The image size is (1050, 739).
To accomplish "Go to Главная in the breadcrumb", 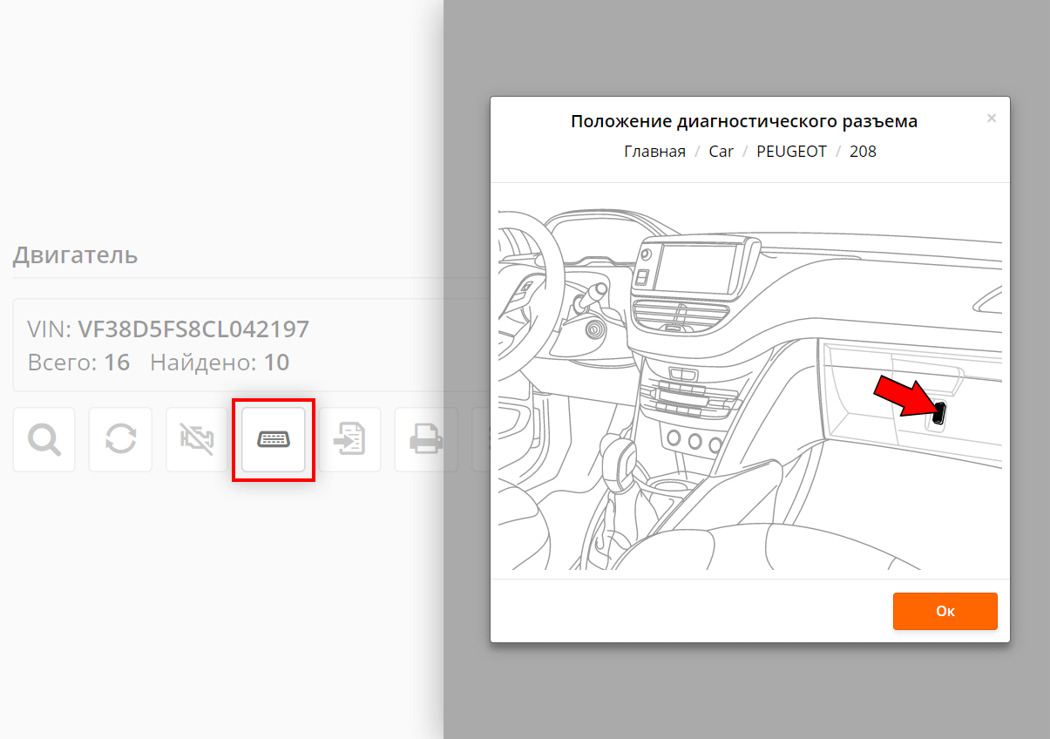I will coord(654,152).
